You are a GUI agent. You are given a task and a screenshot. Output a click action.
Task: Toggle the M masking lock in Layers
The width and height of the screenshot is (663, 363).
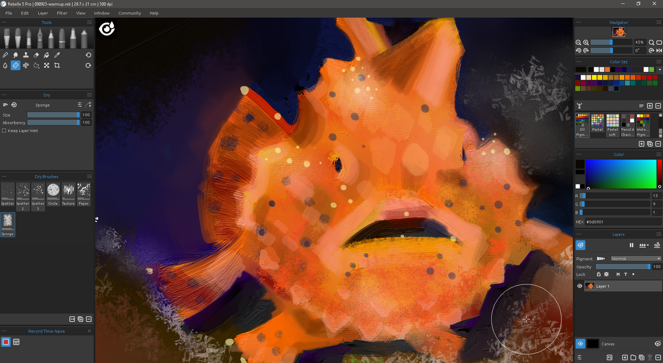point(618,274)
